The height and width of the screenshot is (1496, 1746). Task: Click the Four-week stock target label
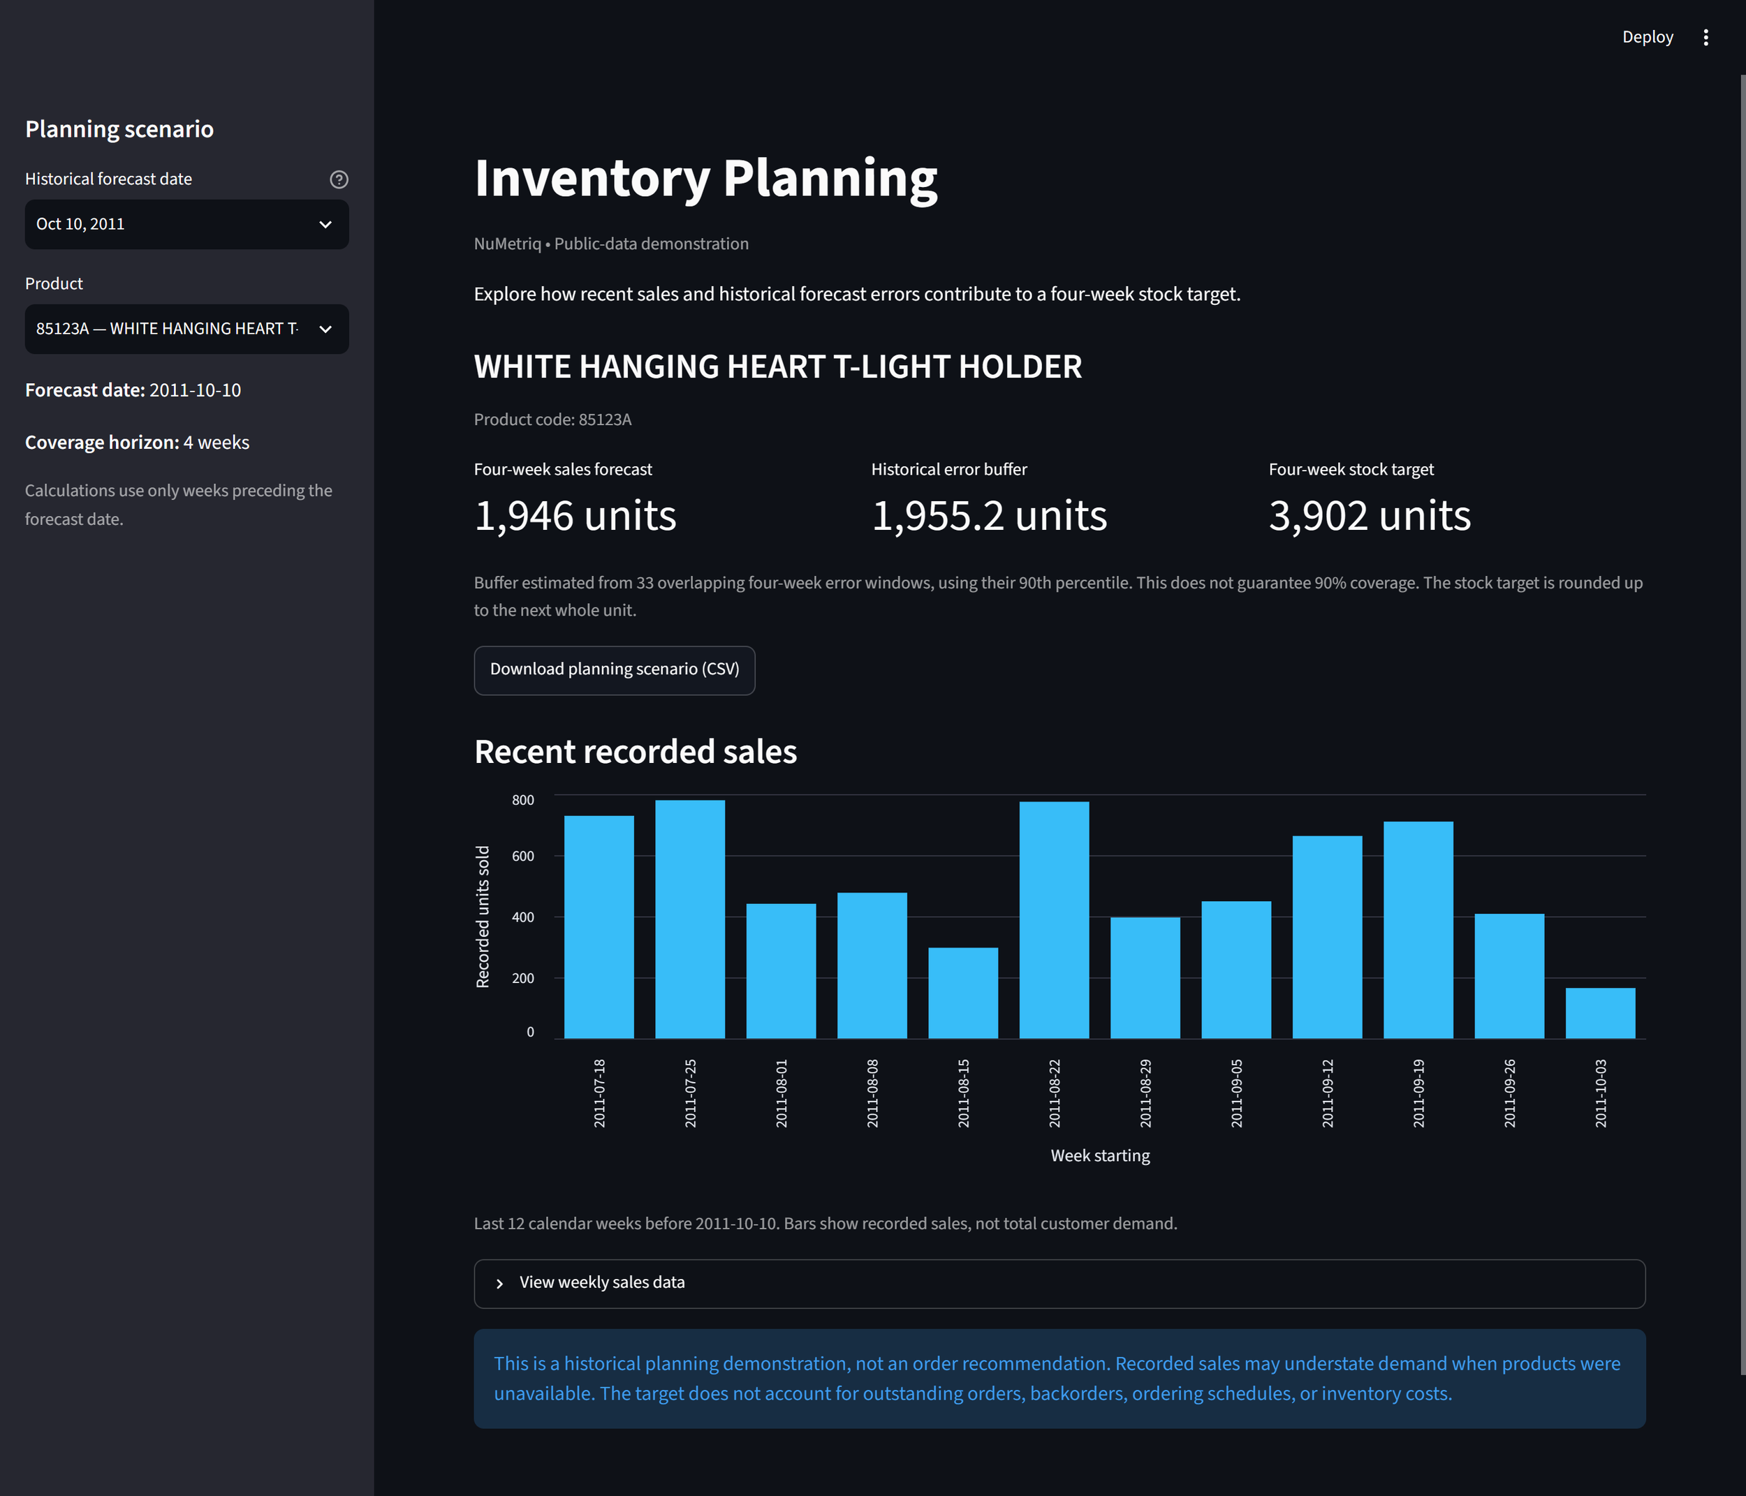(x=1351, y=469)
